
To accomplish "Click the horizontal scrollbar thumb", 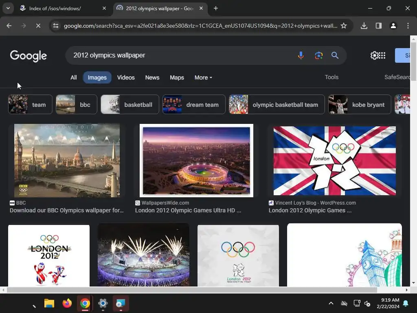I will 192,290.
